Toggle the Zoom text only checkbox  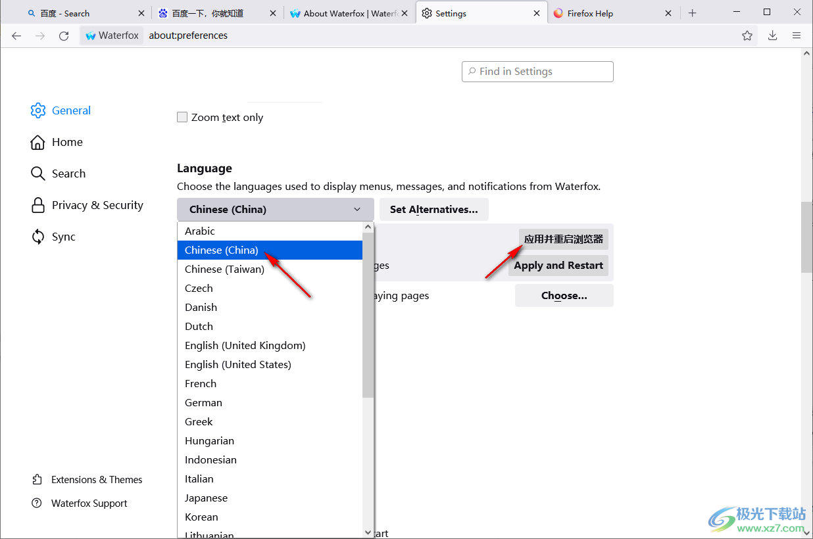(x=182, y=117)
